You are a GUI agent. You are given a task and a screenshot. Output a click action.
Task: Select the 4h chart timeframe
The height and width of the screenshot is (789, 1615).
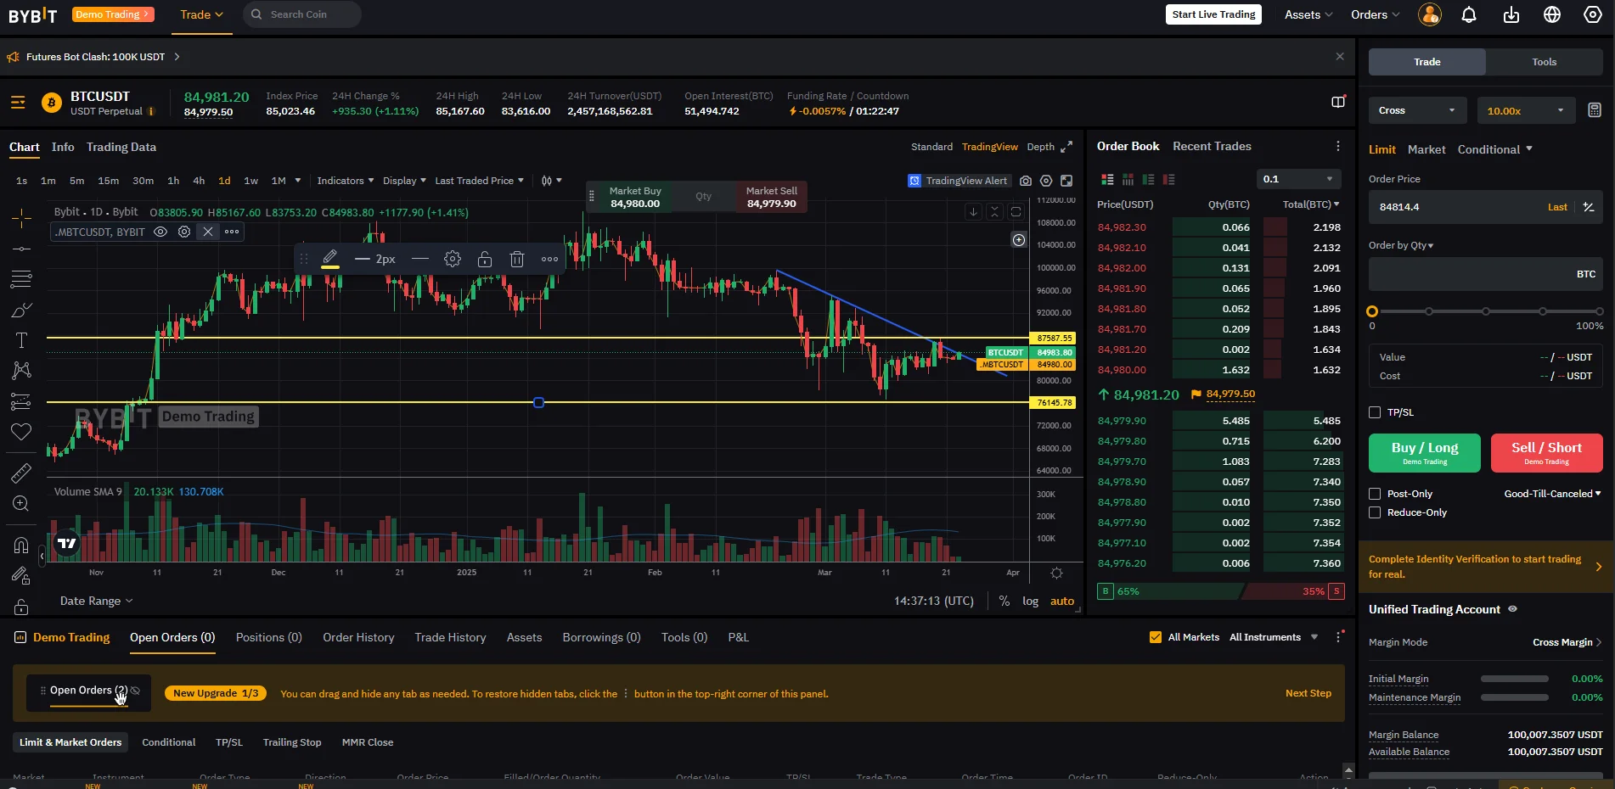click(x=199, y=181)
